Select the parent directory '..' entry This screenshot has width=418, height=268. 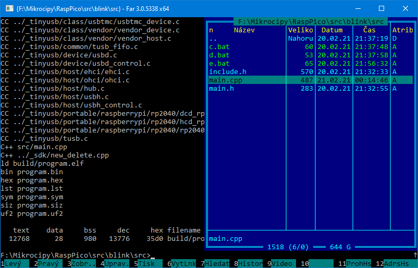tap(213, 39)
